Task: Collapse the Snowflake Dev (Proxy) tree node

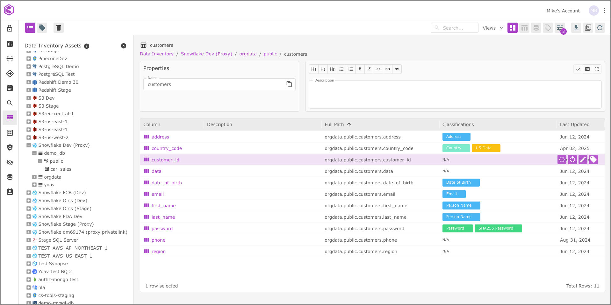Action: click(29, 145)
